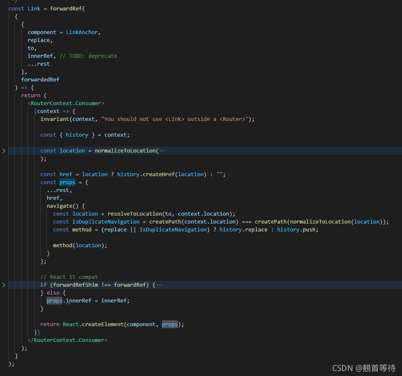Viewport: 402px width, 376px height.
Task: Click 'history.replace' in method ternary
Action: [x=244, y=230]
